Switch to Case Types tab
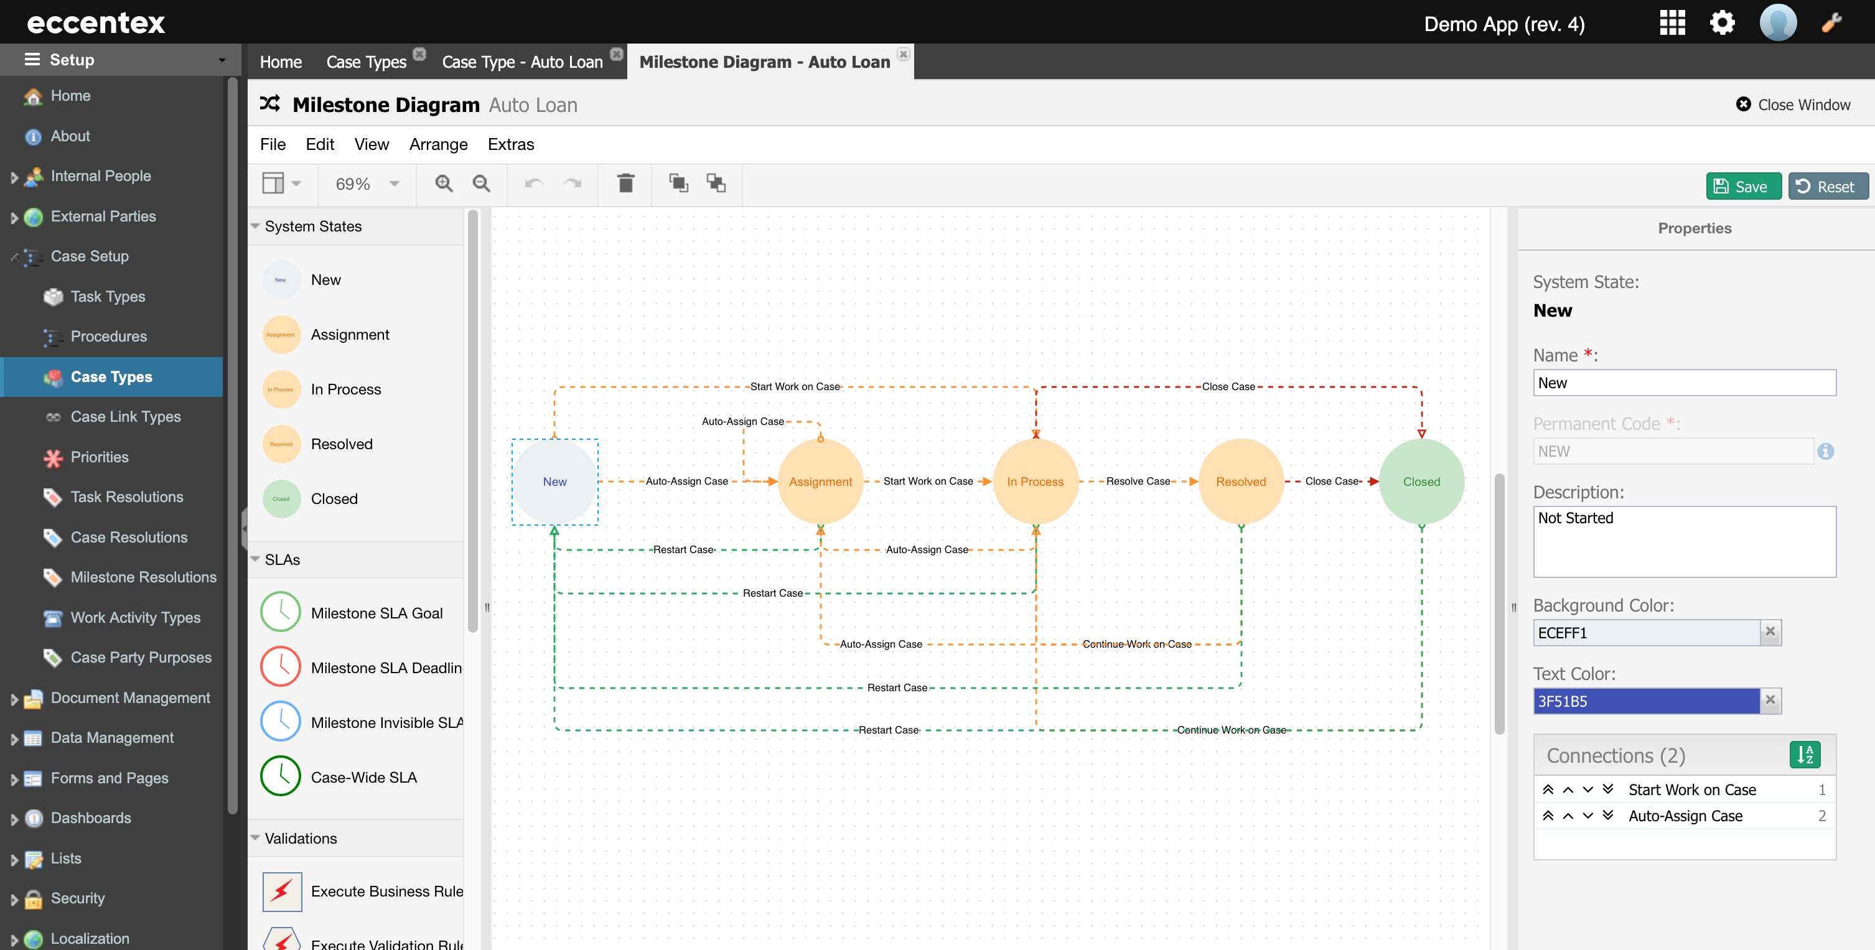 [366, 62]
